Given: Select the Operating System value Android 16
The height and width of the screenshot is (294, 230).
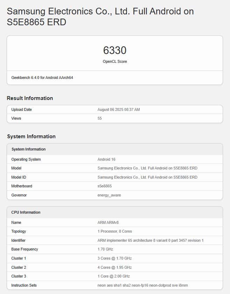Looking at the screenshot, I should (x=106, y=159).
